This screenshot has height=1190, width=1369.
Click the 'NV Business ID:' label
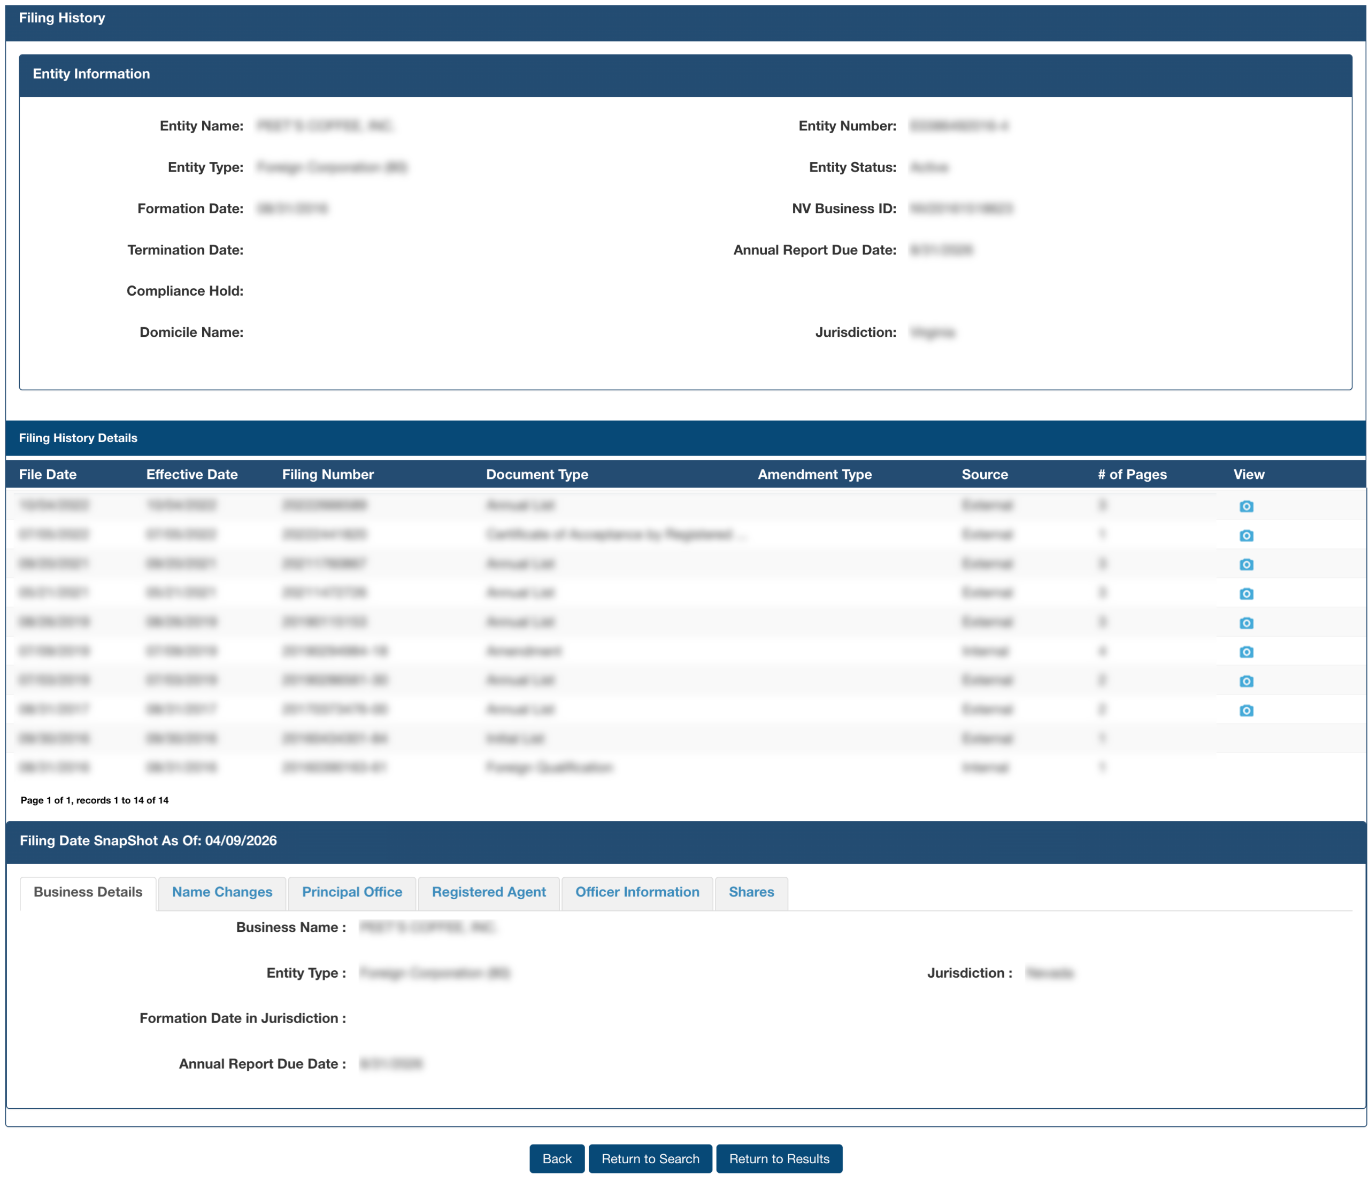(x=843, y=208)
